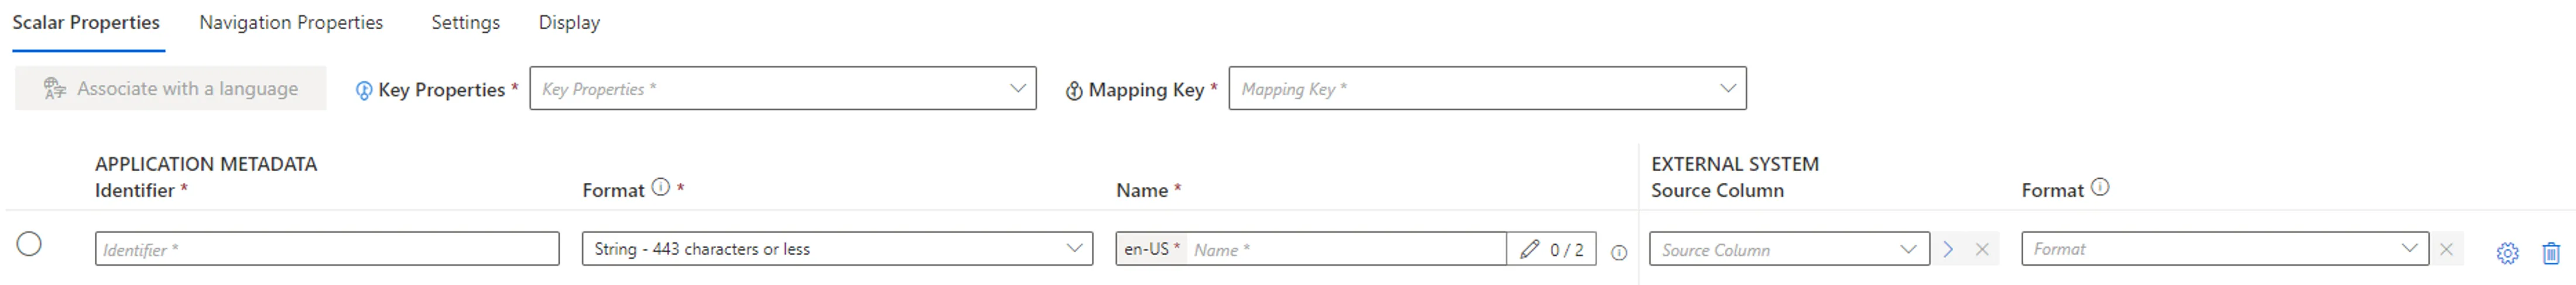The height and width of the screenshot is (285, 2576).
Task: Clear external Format with the X icon
Action: click(2446, 249)
